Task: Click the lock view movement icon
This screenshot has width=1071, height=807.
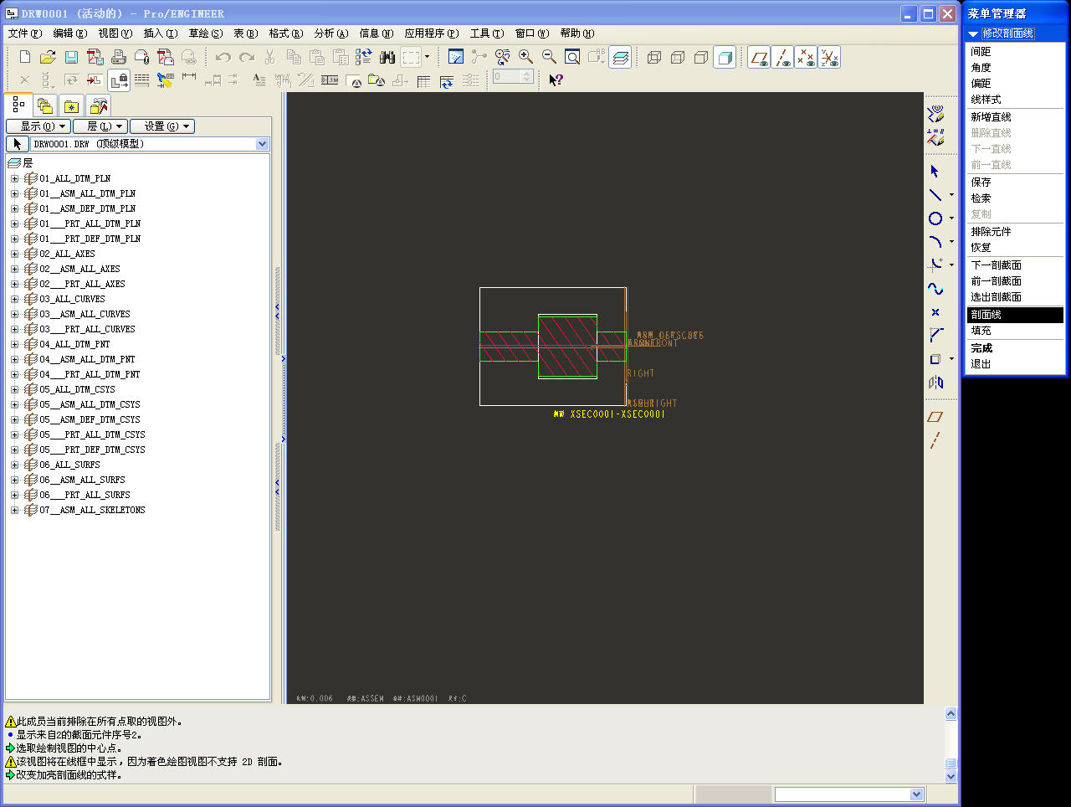Action: [x=120, y=80]
